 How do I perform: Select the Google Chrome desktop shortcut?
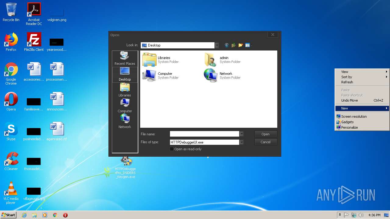coord(11,74)
